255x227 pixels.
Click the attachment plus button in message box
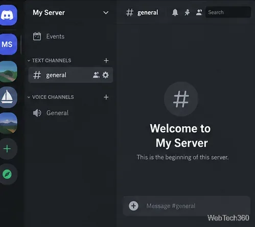coord(133,206)
